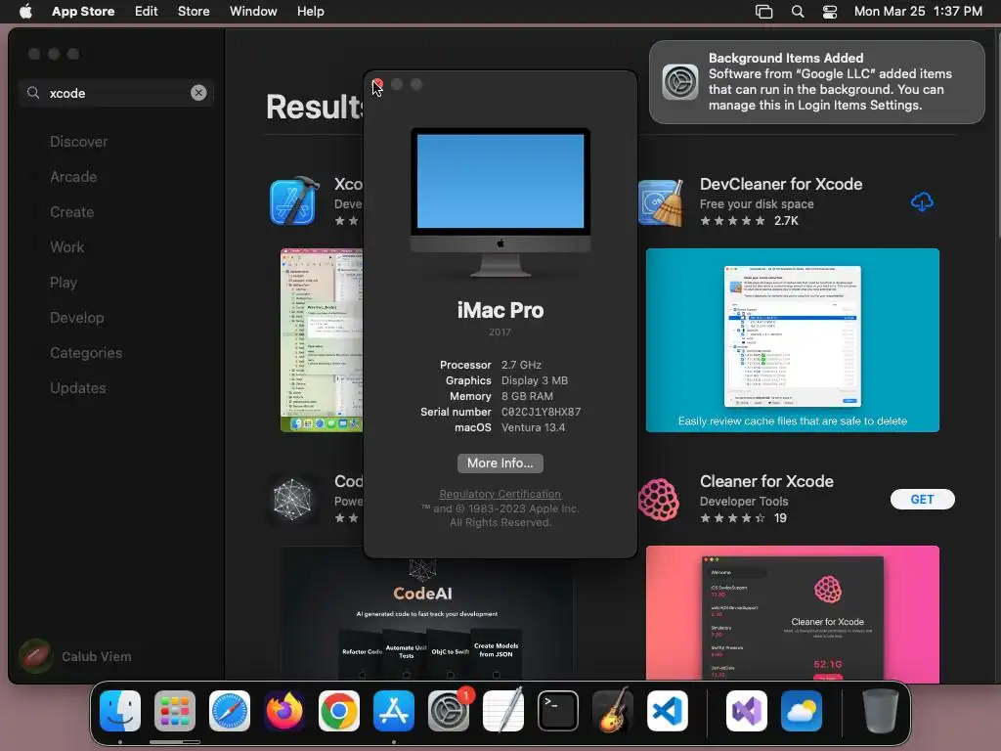Image resolution: width=1001 pixels, height=751 pixels.
Task: Open Terminal from the Dock
Action: (x=558, y=711)
